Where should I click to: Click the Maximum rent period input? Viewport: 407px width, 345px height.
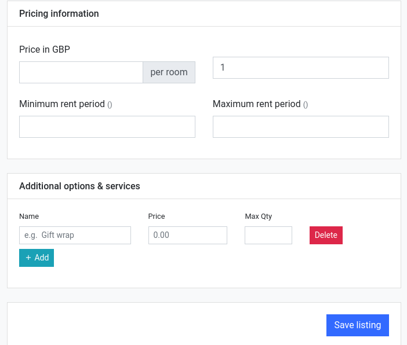300,127
